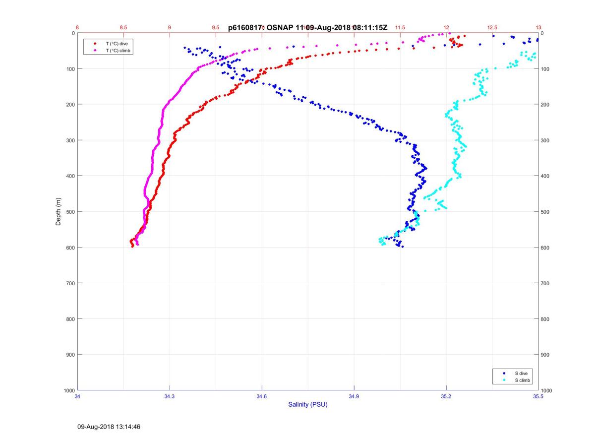Click right depth axis tick '700'
Image resolution: width=595 pixels, height=439 pixels.
[x=545, y=283]
